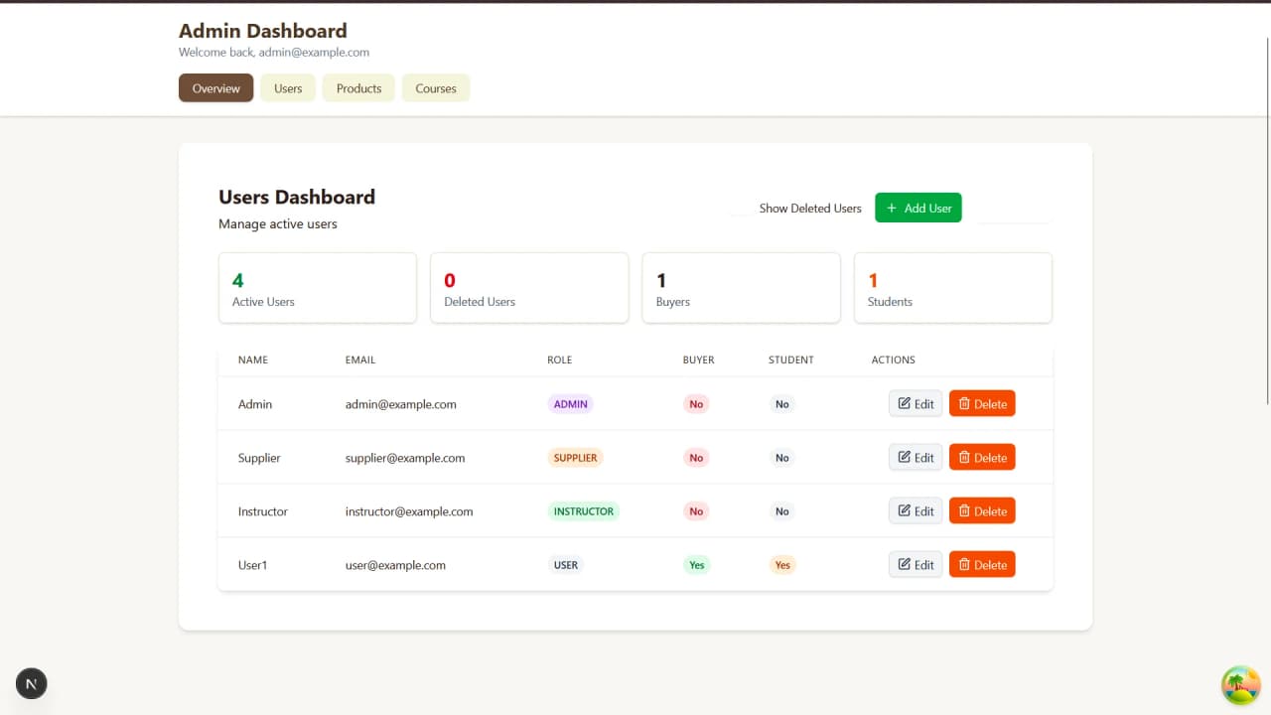
Task: Click the trash icon to delete Supplier
Action: point(965,457)
